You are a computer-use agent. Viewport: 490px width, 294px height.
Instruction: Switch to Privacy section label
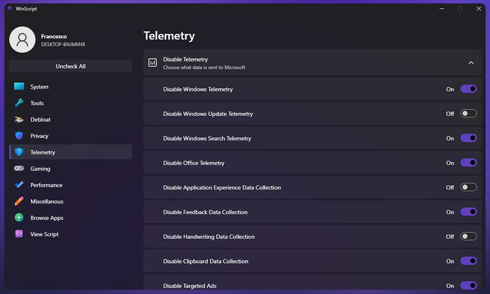click(39, 136)
